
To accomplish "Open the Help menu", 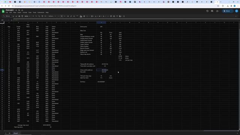I will pos(47,12).
